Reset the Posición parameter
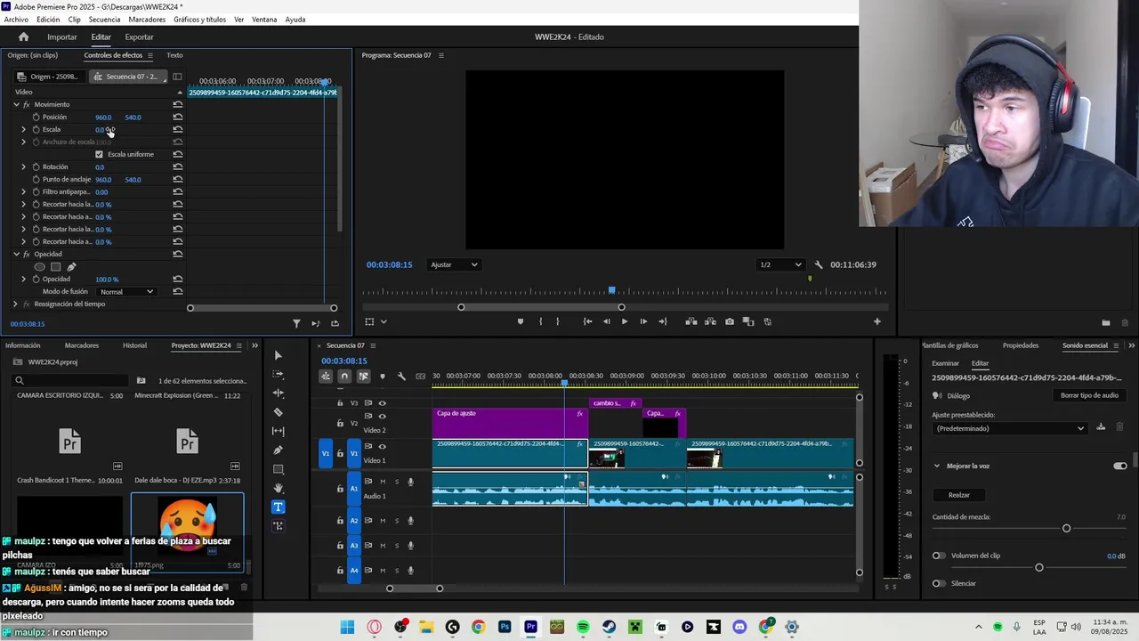 click(x=178, y=117)
